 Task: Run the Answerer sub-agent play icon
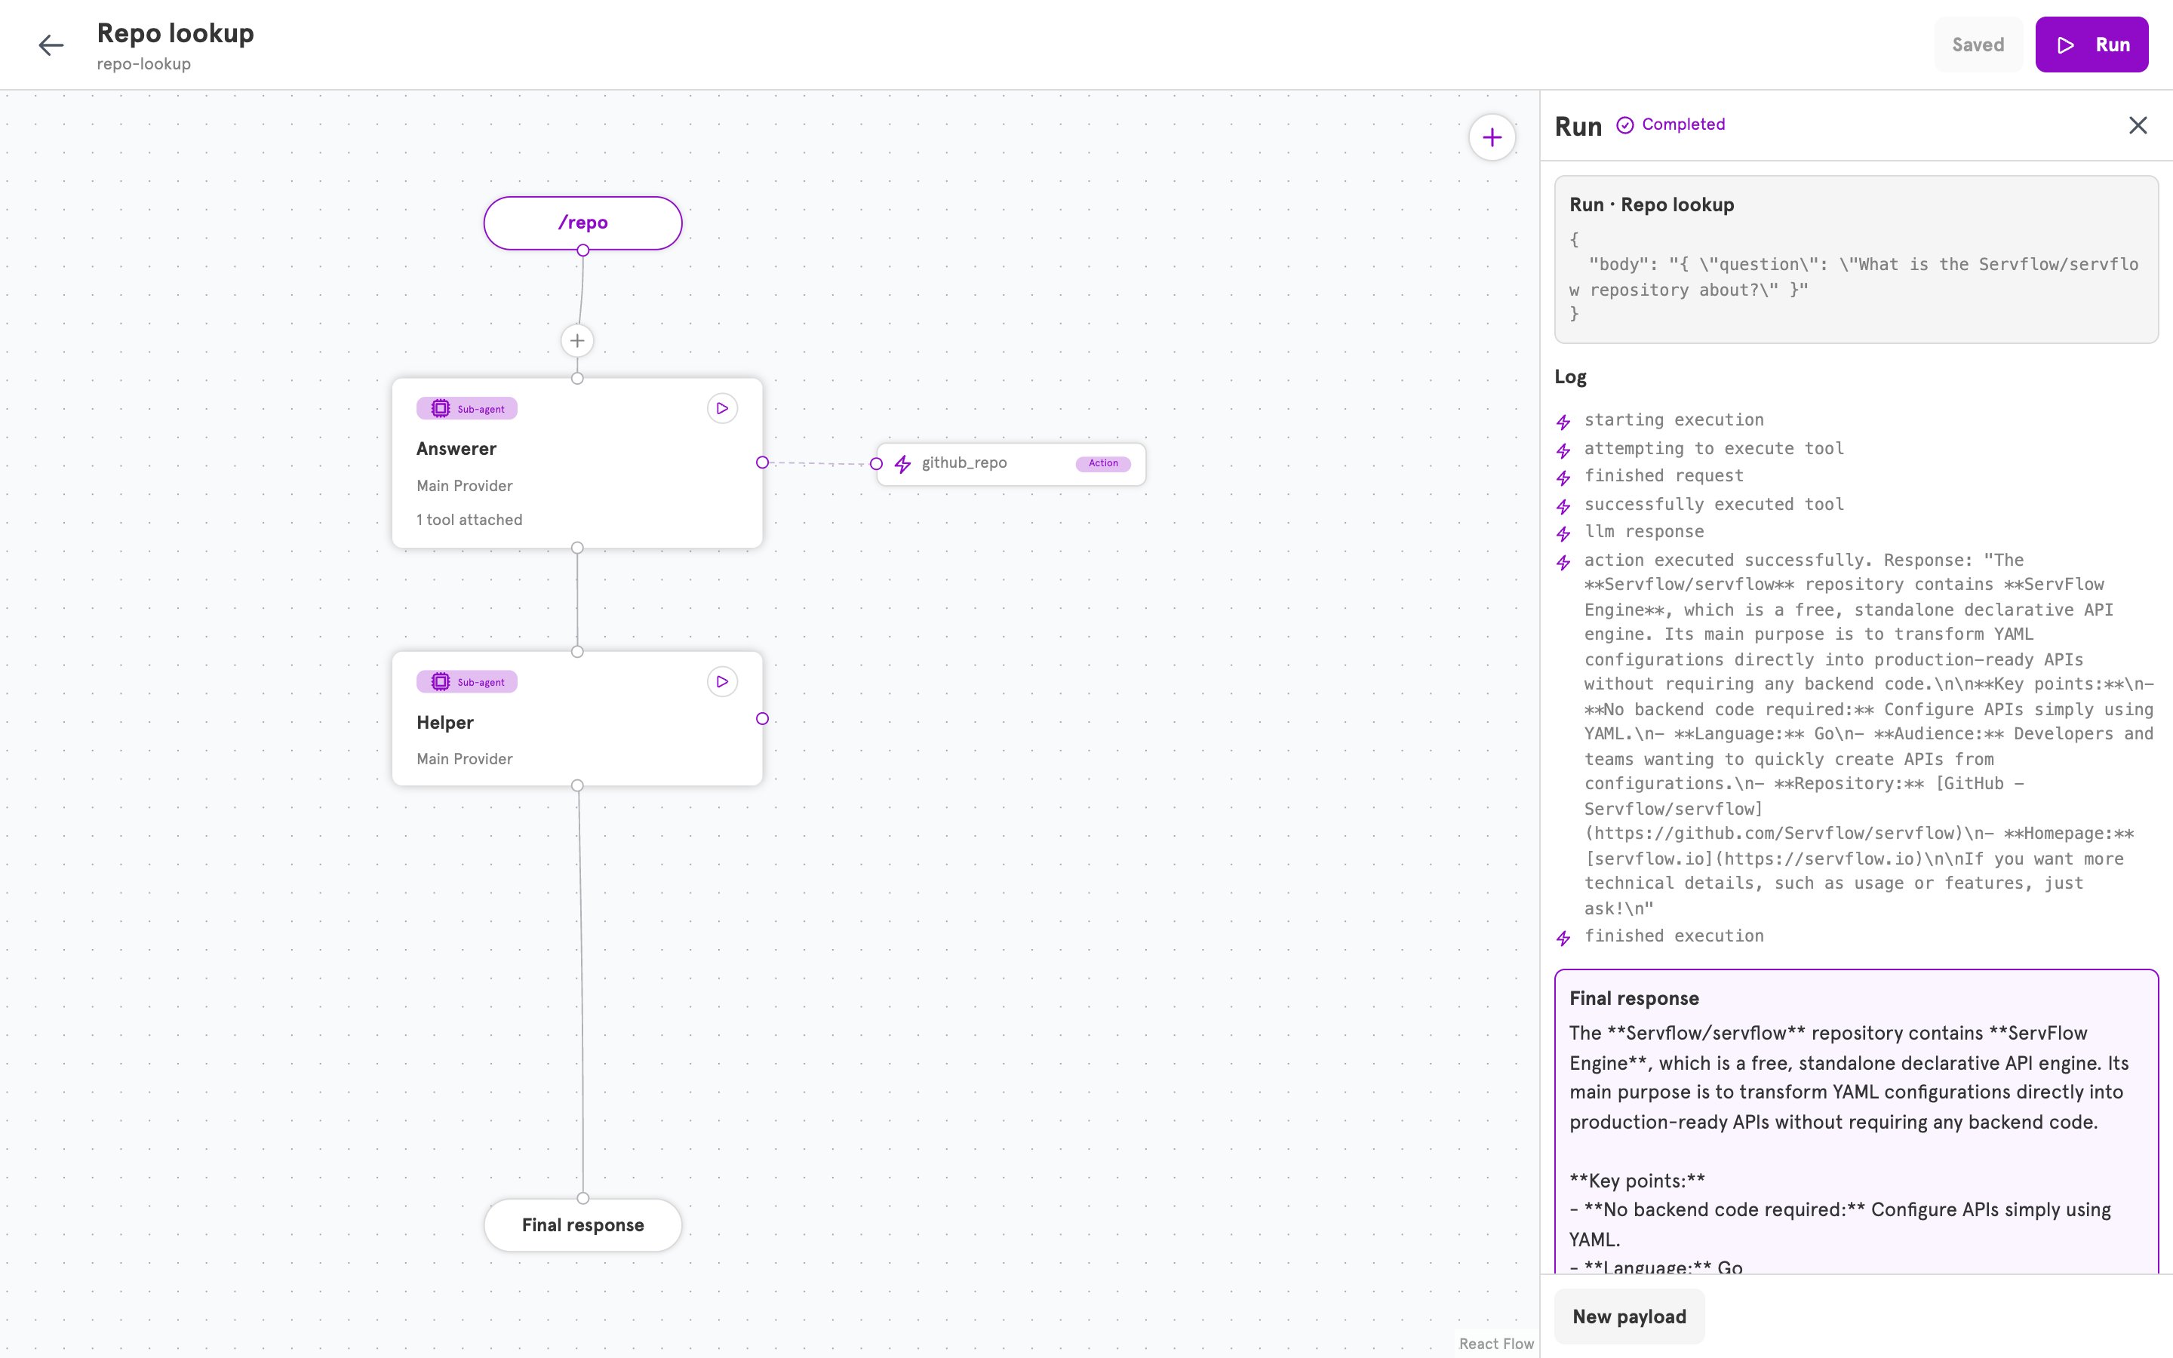point(722,409)
